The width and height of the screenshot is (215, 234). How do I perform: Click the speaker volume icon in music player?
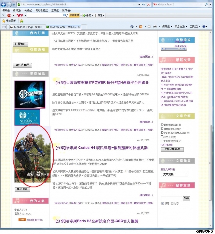click(181, 49)
